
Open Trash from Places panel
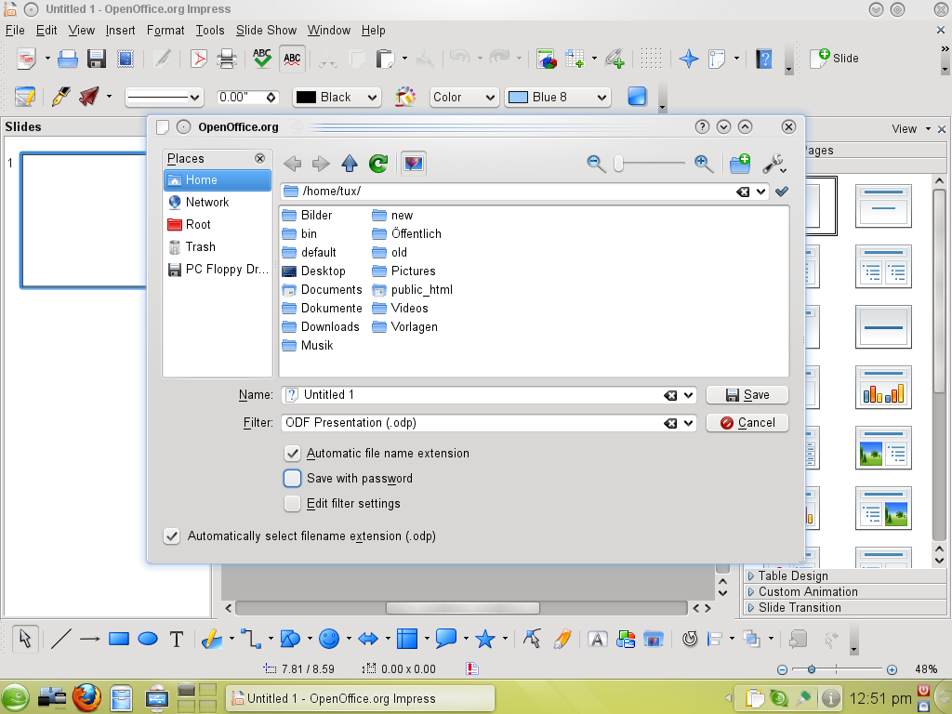pyautogui.click(x=218, y=247)
